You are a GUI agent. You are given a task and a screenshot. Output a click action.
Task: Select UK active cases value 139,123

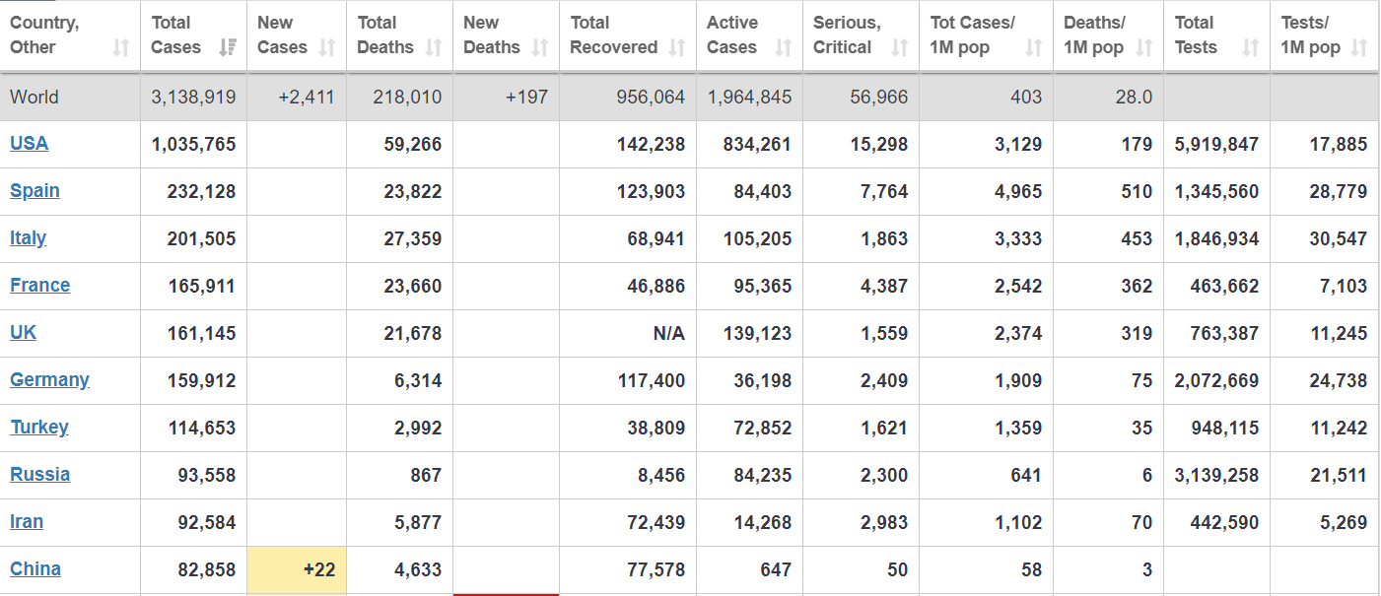[757, 333]
